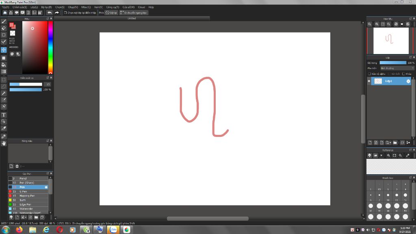Select the Text tool
Image resolution: width=416 pixels, height=234 pixels.
tap(4, 115)
